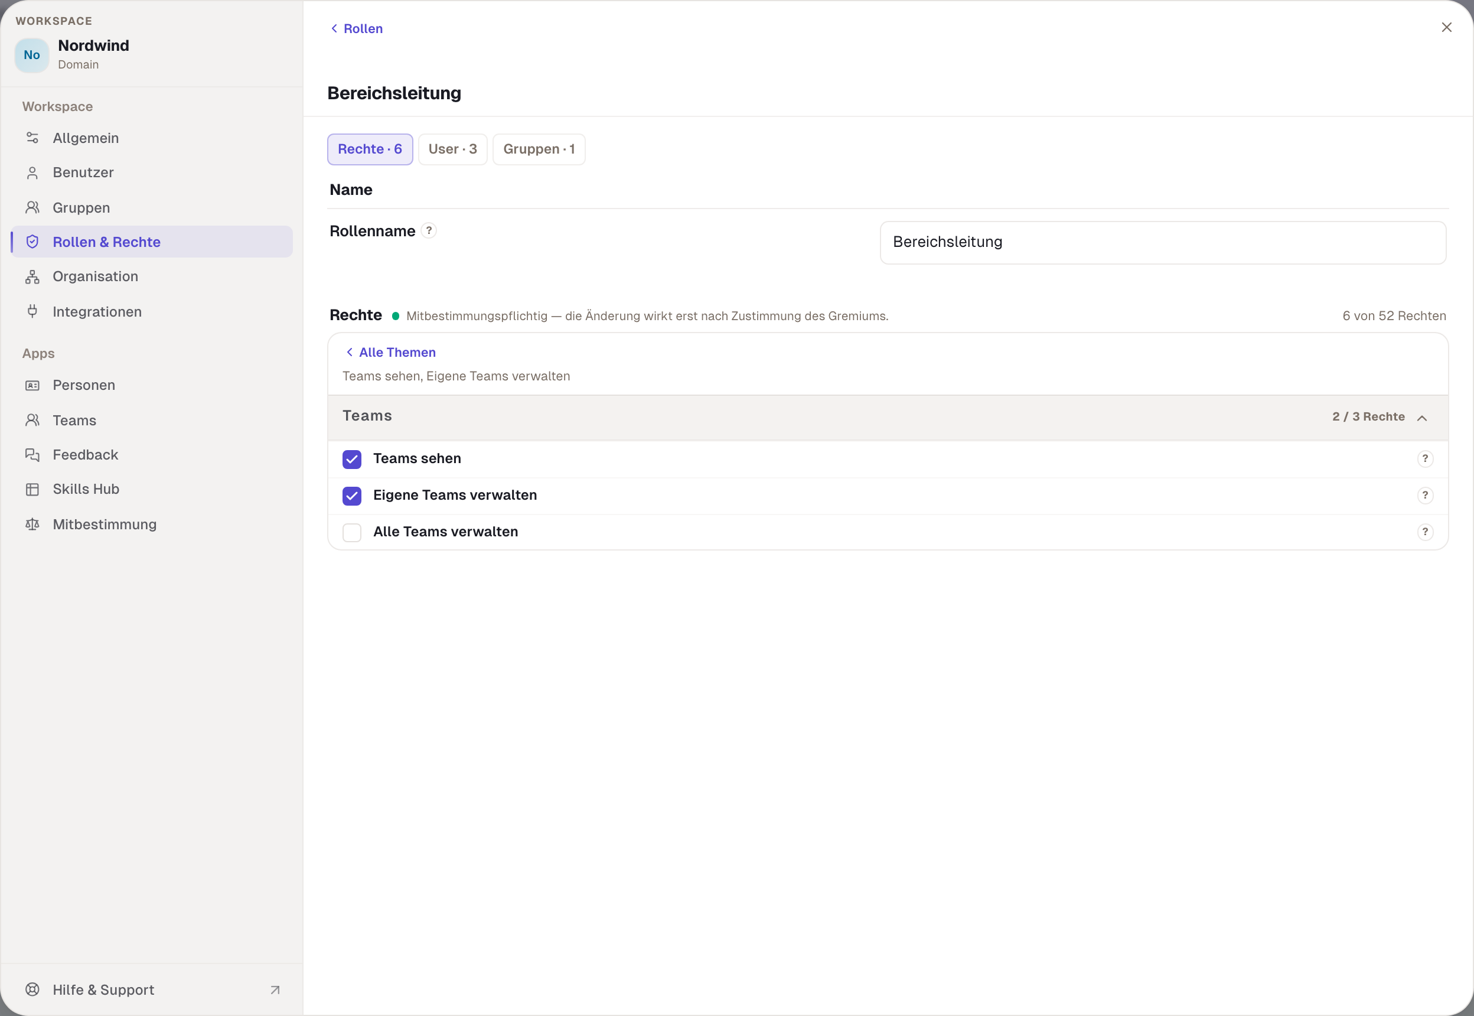1474x1016 pixels.
Task: Collapse the Teams rights section chevron
Action: coord(1422,418)
